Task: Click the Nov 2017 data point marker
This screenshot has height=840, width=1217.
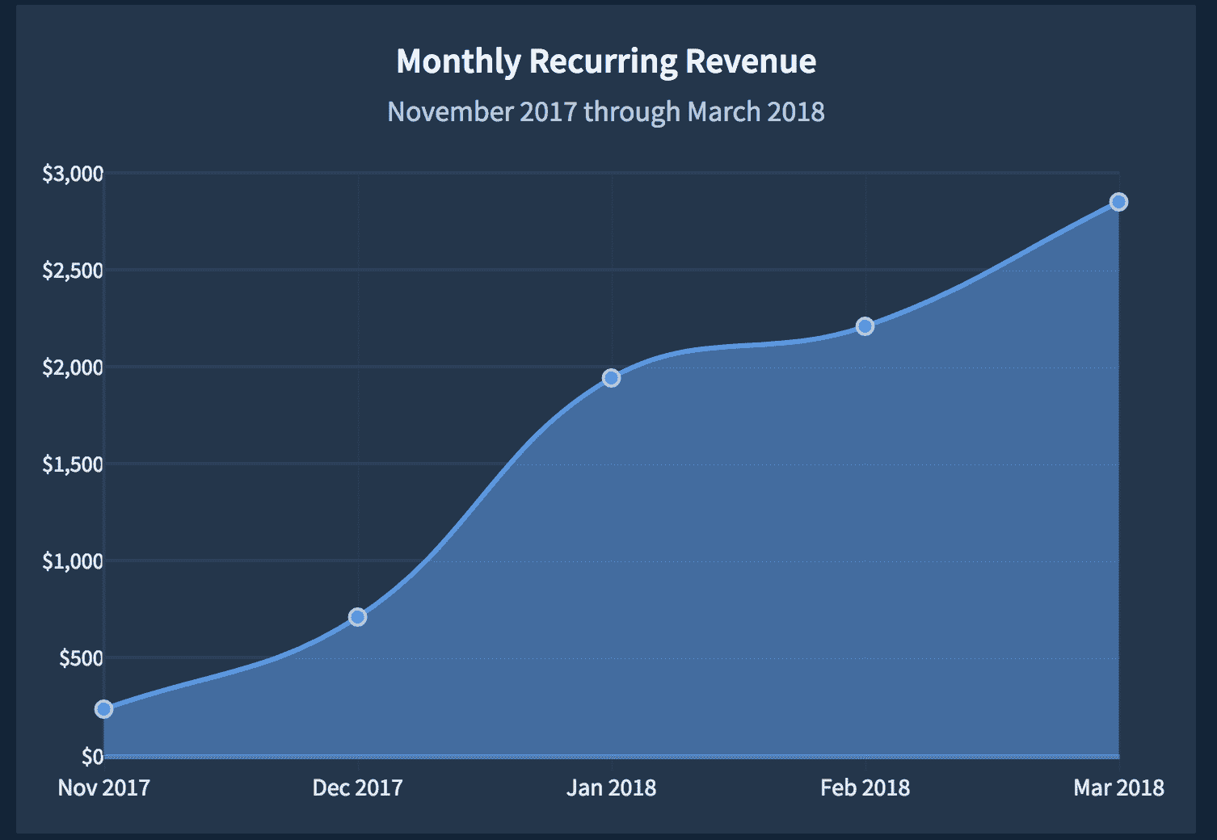Action: (103, 709)
